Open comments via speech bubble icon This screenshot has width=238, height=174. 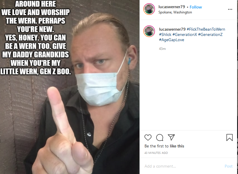160,138
